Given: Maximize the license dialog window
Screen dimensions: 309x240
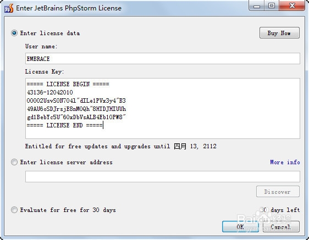Looking at the screenshot, I should pyautogui.click(x=272, y=5).
